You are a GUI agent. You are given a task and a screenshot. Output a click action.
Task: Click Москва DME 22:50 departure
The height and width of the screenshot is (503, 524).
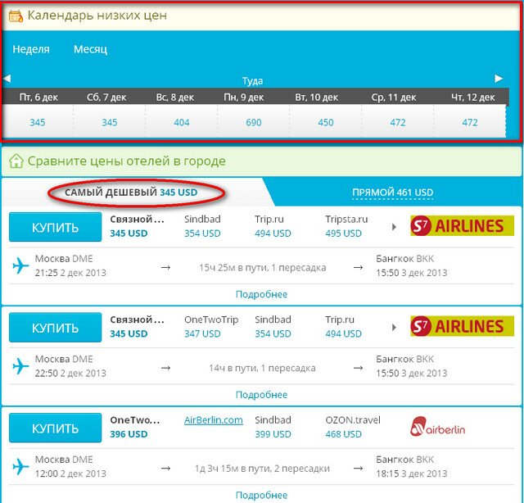(70, 366)
